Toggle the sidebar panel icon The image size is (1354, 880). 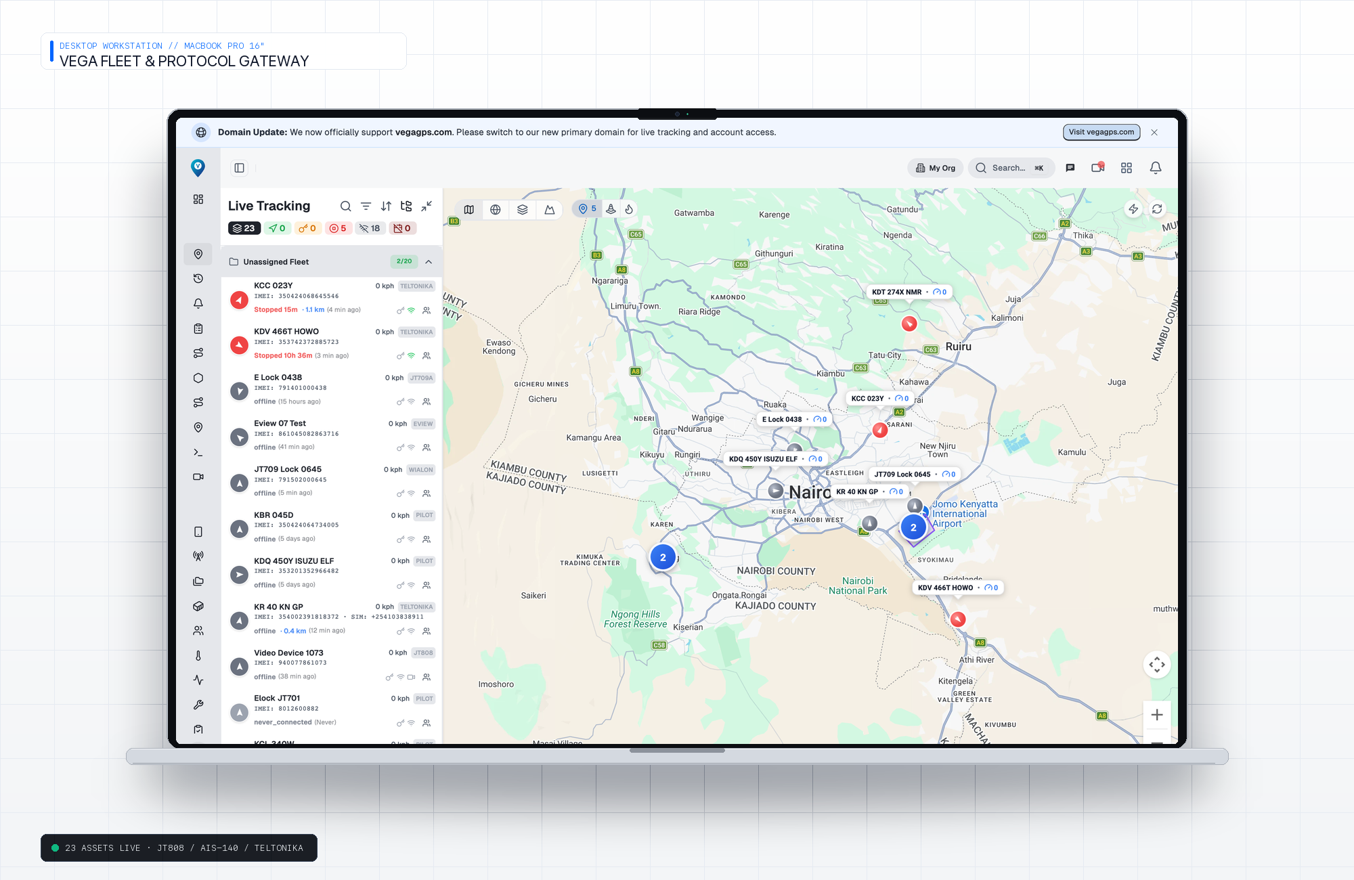coord(239,168)
